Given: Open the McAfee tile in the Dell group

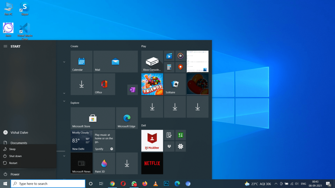Looking at the screenshot, I should click(x=152, y=140).
